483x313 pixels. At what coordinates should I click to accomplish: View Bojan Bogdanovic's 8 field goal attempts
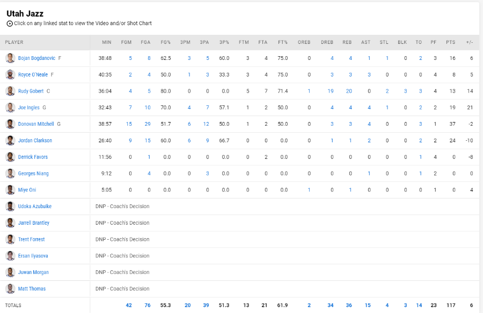pos(149,58)
